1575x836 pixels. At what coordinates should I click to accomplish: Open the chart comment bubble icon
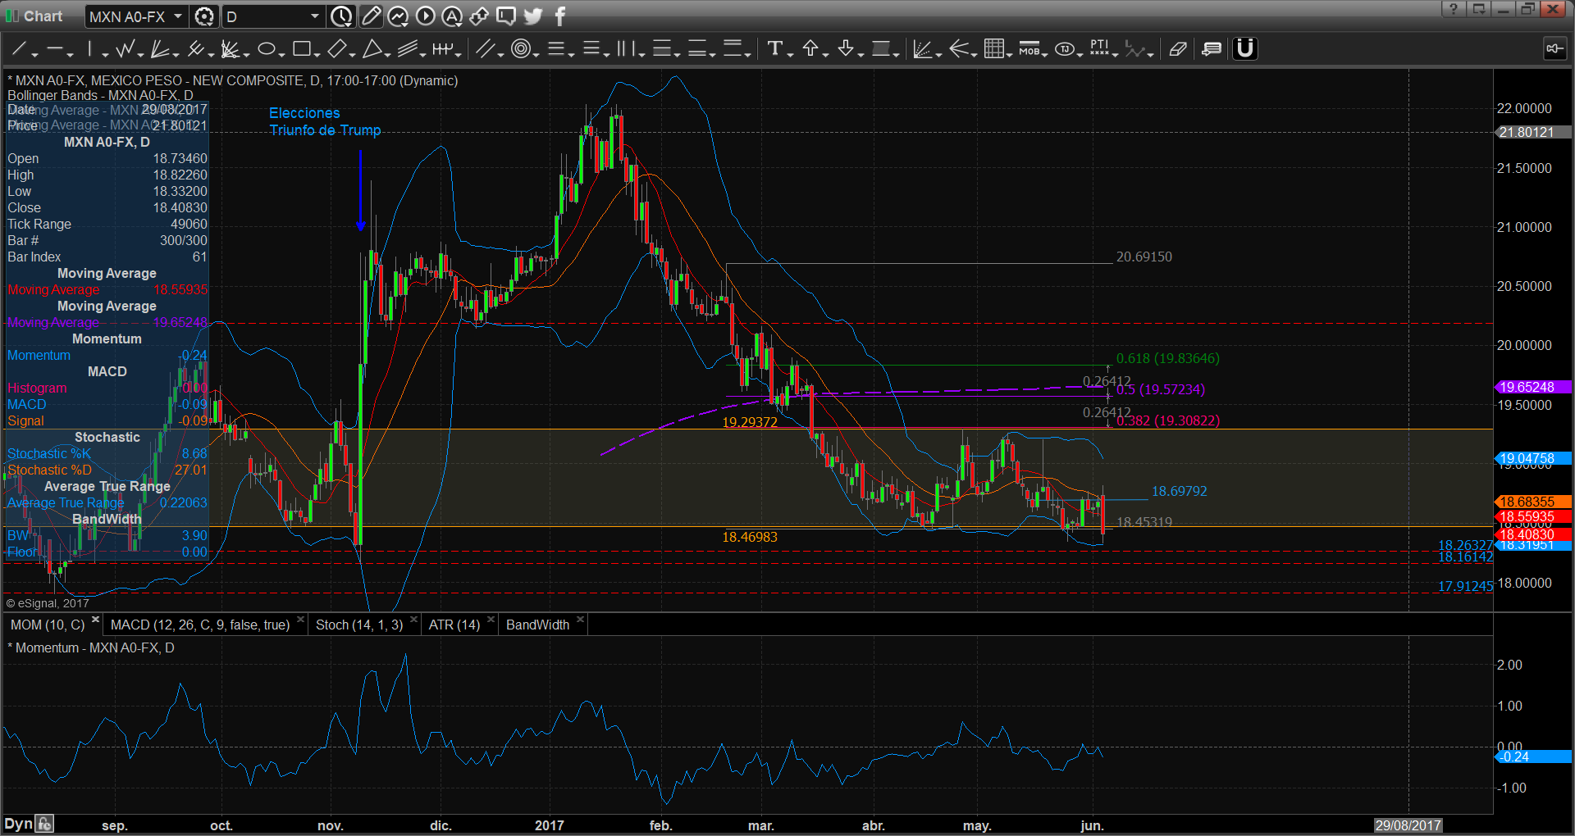pyautogui.click(x=506, y=16)
